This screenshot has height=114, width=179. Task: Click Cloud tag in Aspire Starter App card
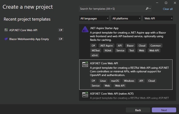click(142, 46)
